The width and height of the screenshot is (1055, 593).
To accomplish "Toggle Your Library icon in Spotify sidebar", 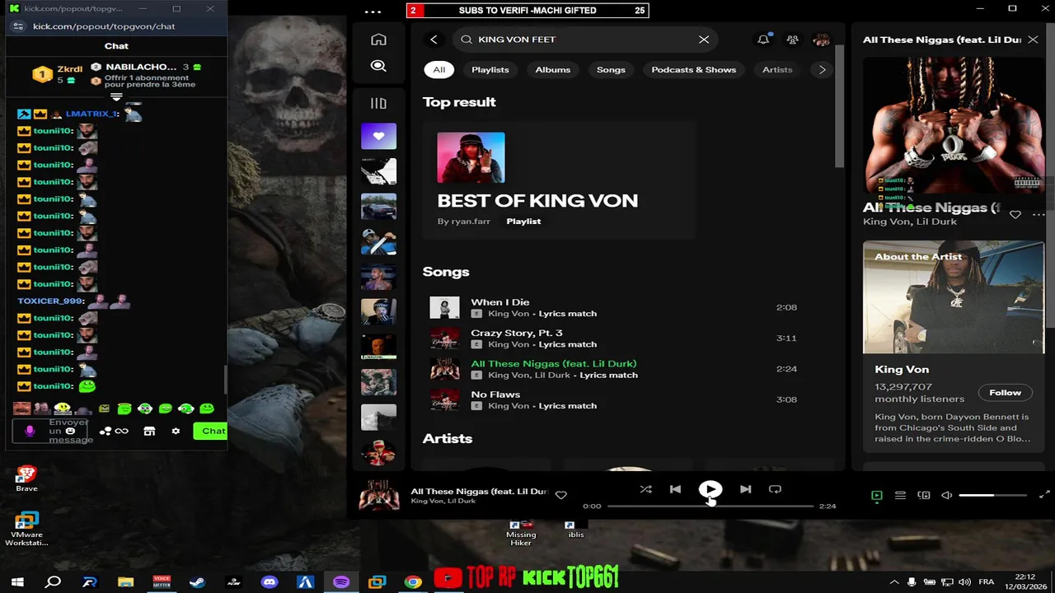I will click(x=378, y=103).
